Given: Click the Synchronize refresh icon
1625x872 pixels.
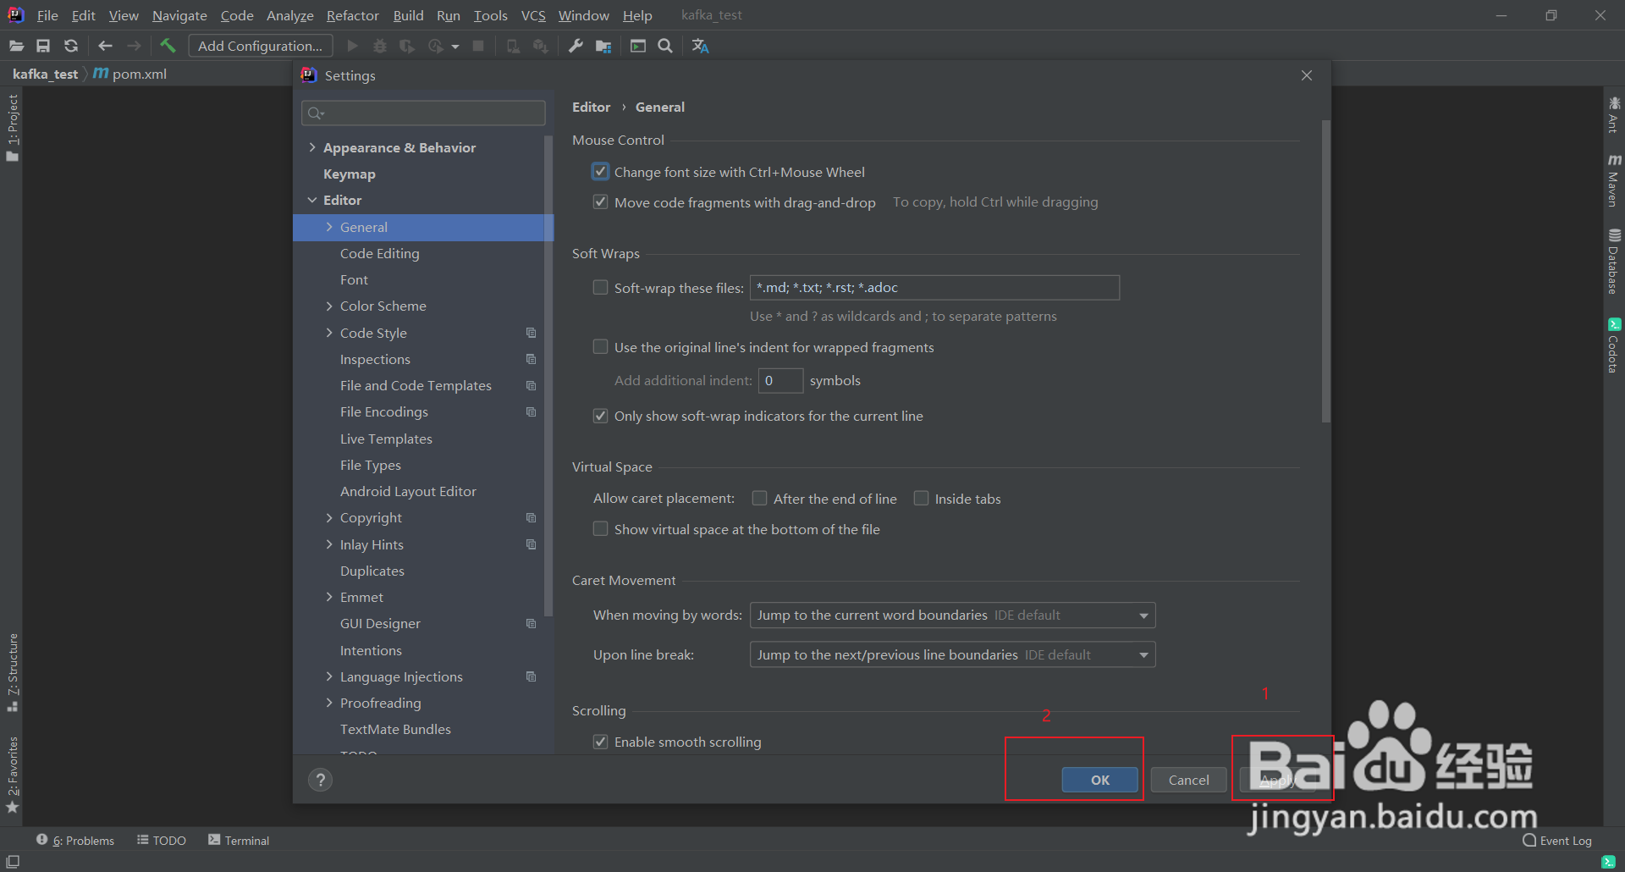Looking at the screenshot, I should pyautogui.click(x=71, y=46).
